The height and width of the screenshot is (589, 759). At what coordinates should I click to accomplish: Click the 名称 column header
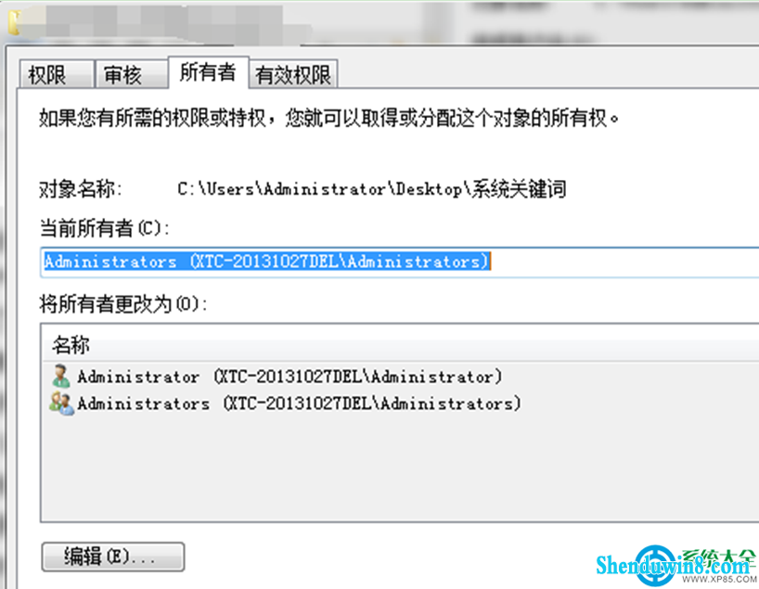pos(71,345)
